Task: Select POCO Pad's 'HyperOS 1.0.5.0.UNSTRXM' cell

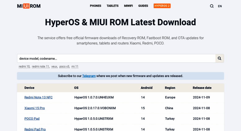Action: [94, 119]
